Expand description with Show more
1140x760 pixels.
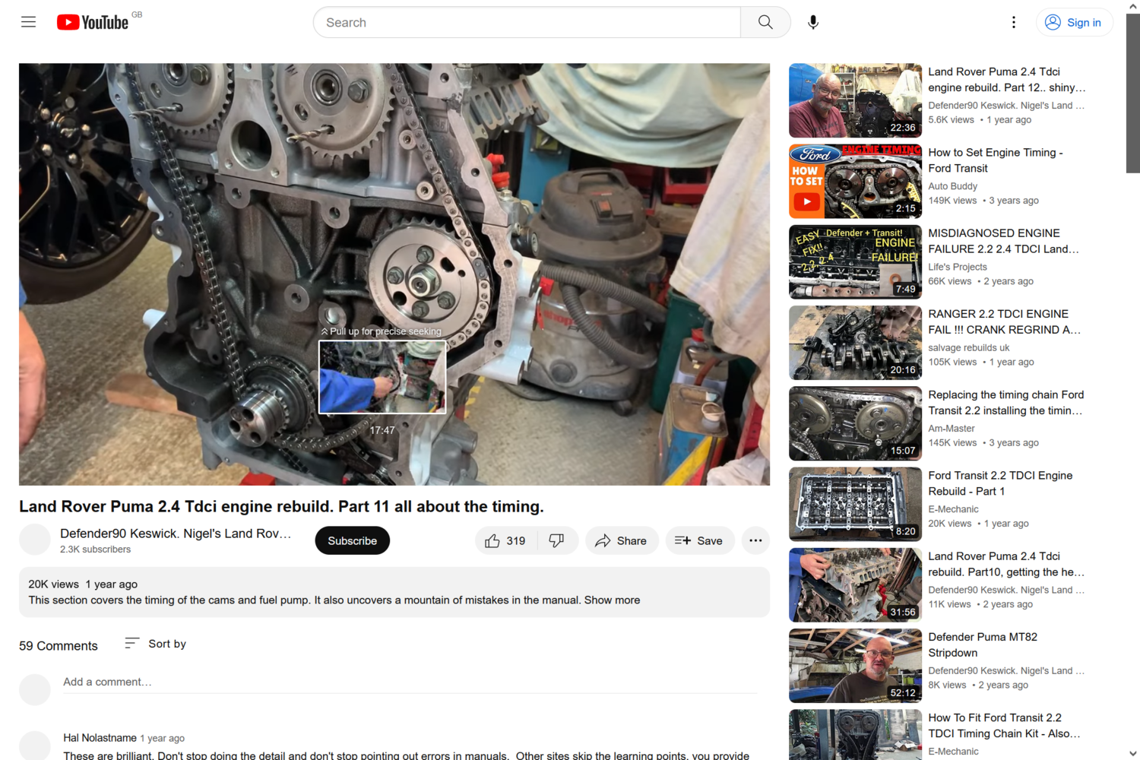pos(612,600)
